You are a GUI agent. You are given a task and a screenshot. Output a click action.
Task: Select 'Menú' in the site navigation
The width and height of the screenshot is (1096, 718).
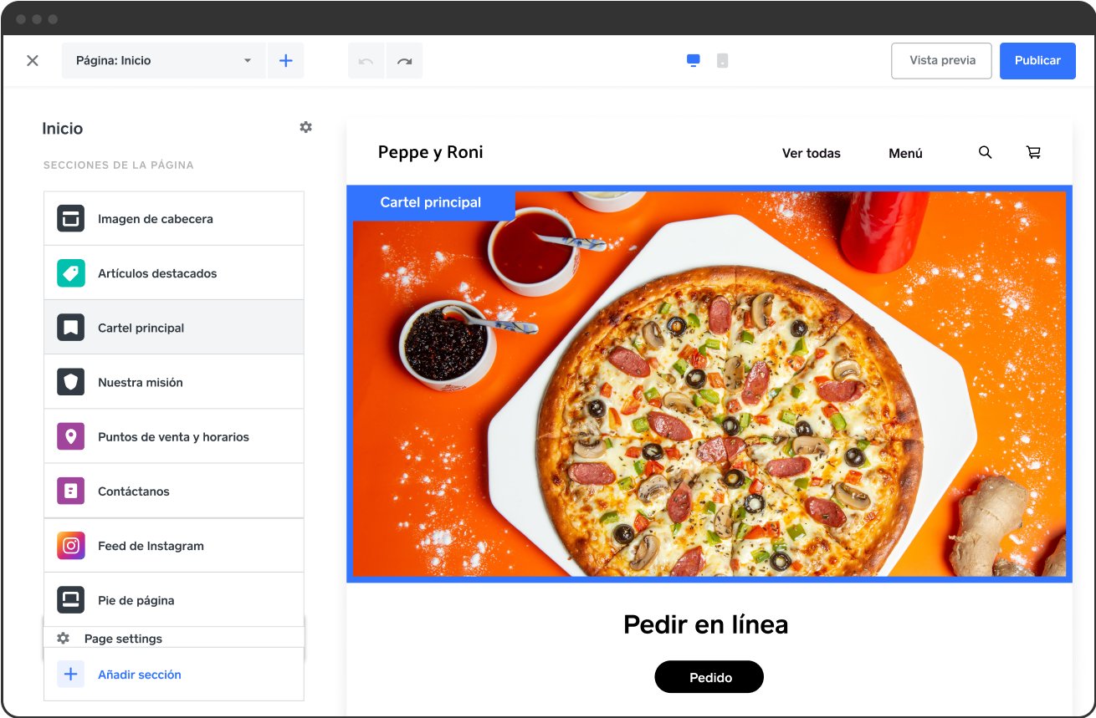(905, 153)
